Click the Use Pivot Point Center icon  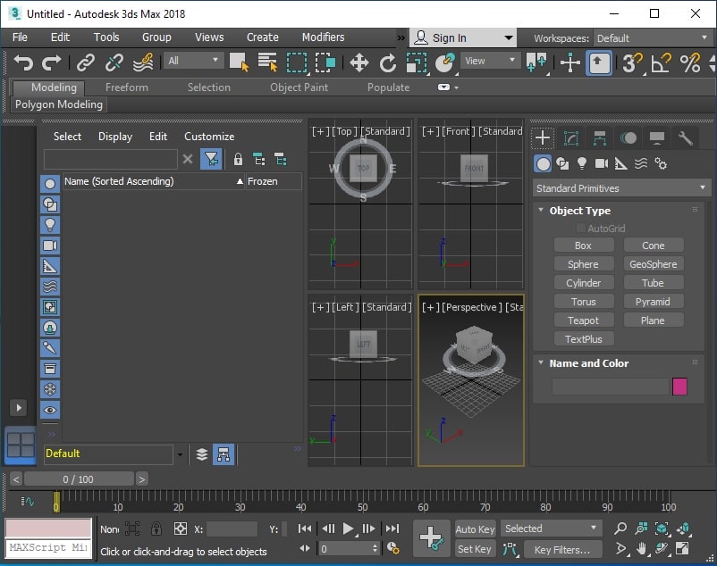pos(536,62)
